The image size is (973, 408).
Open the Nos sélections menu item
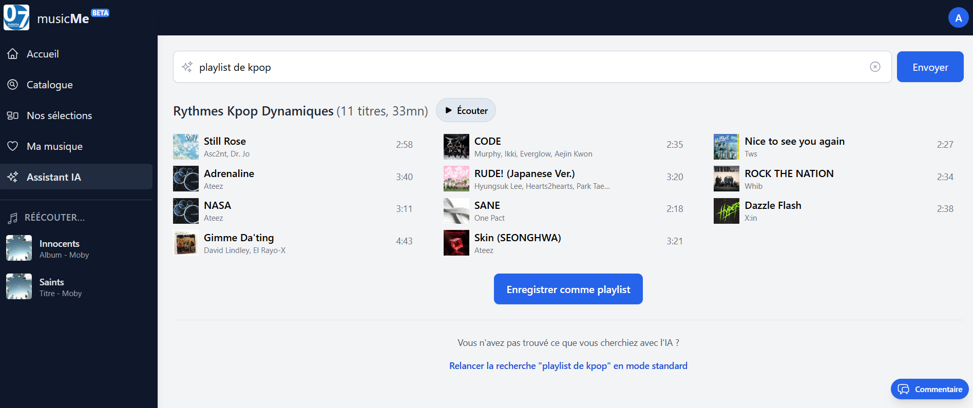coord(76,115)
